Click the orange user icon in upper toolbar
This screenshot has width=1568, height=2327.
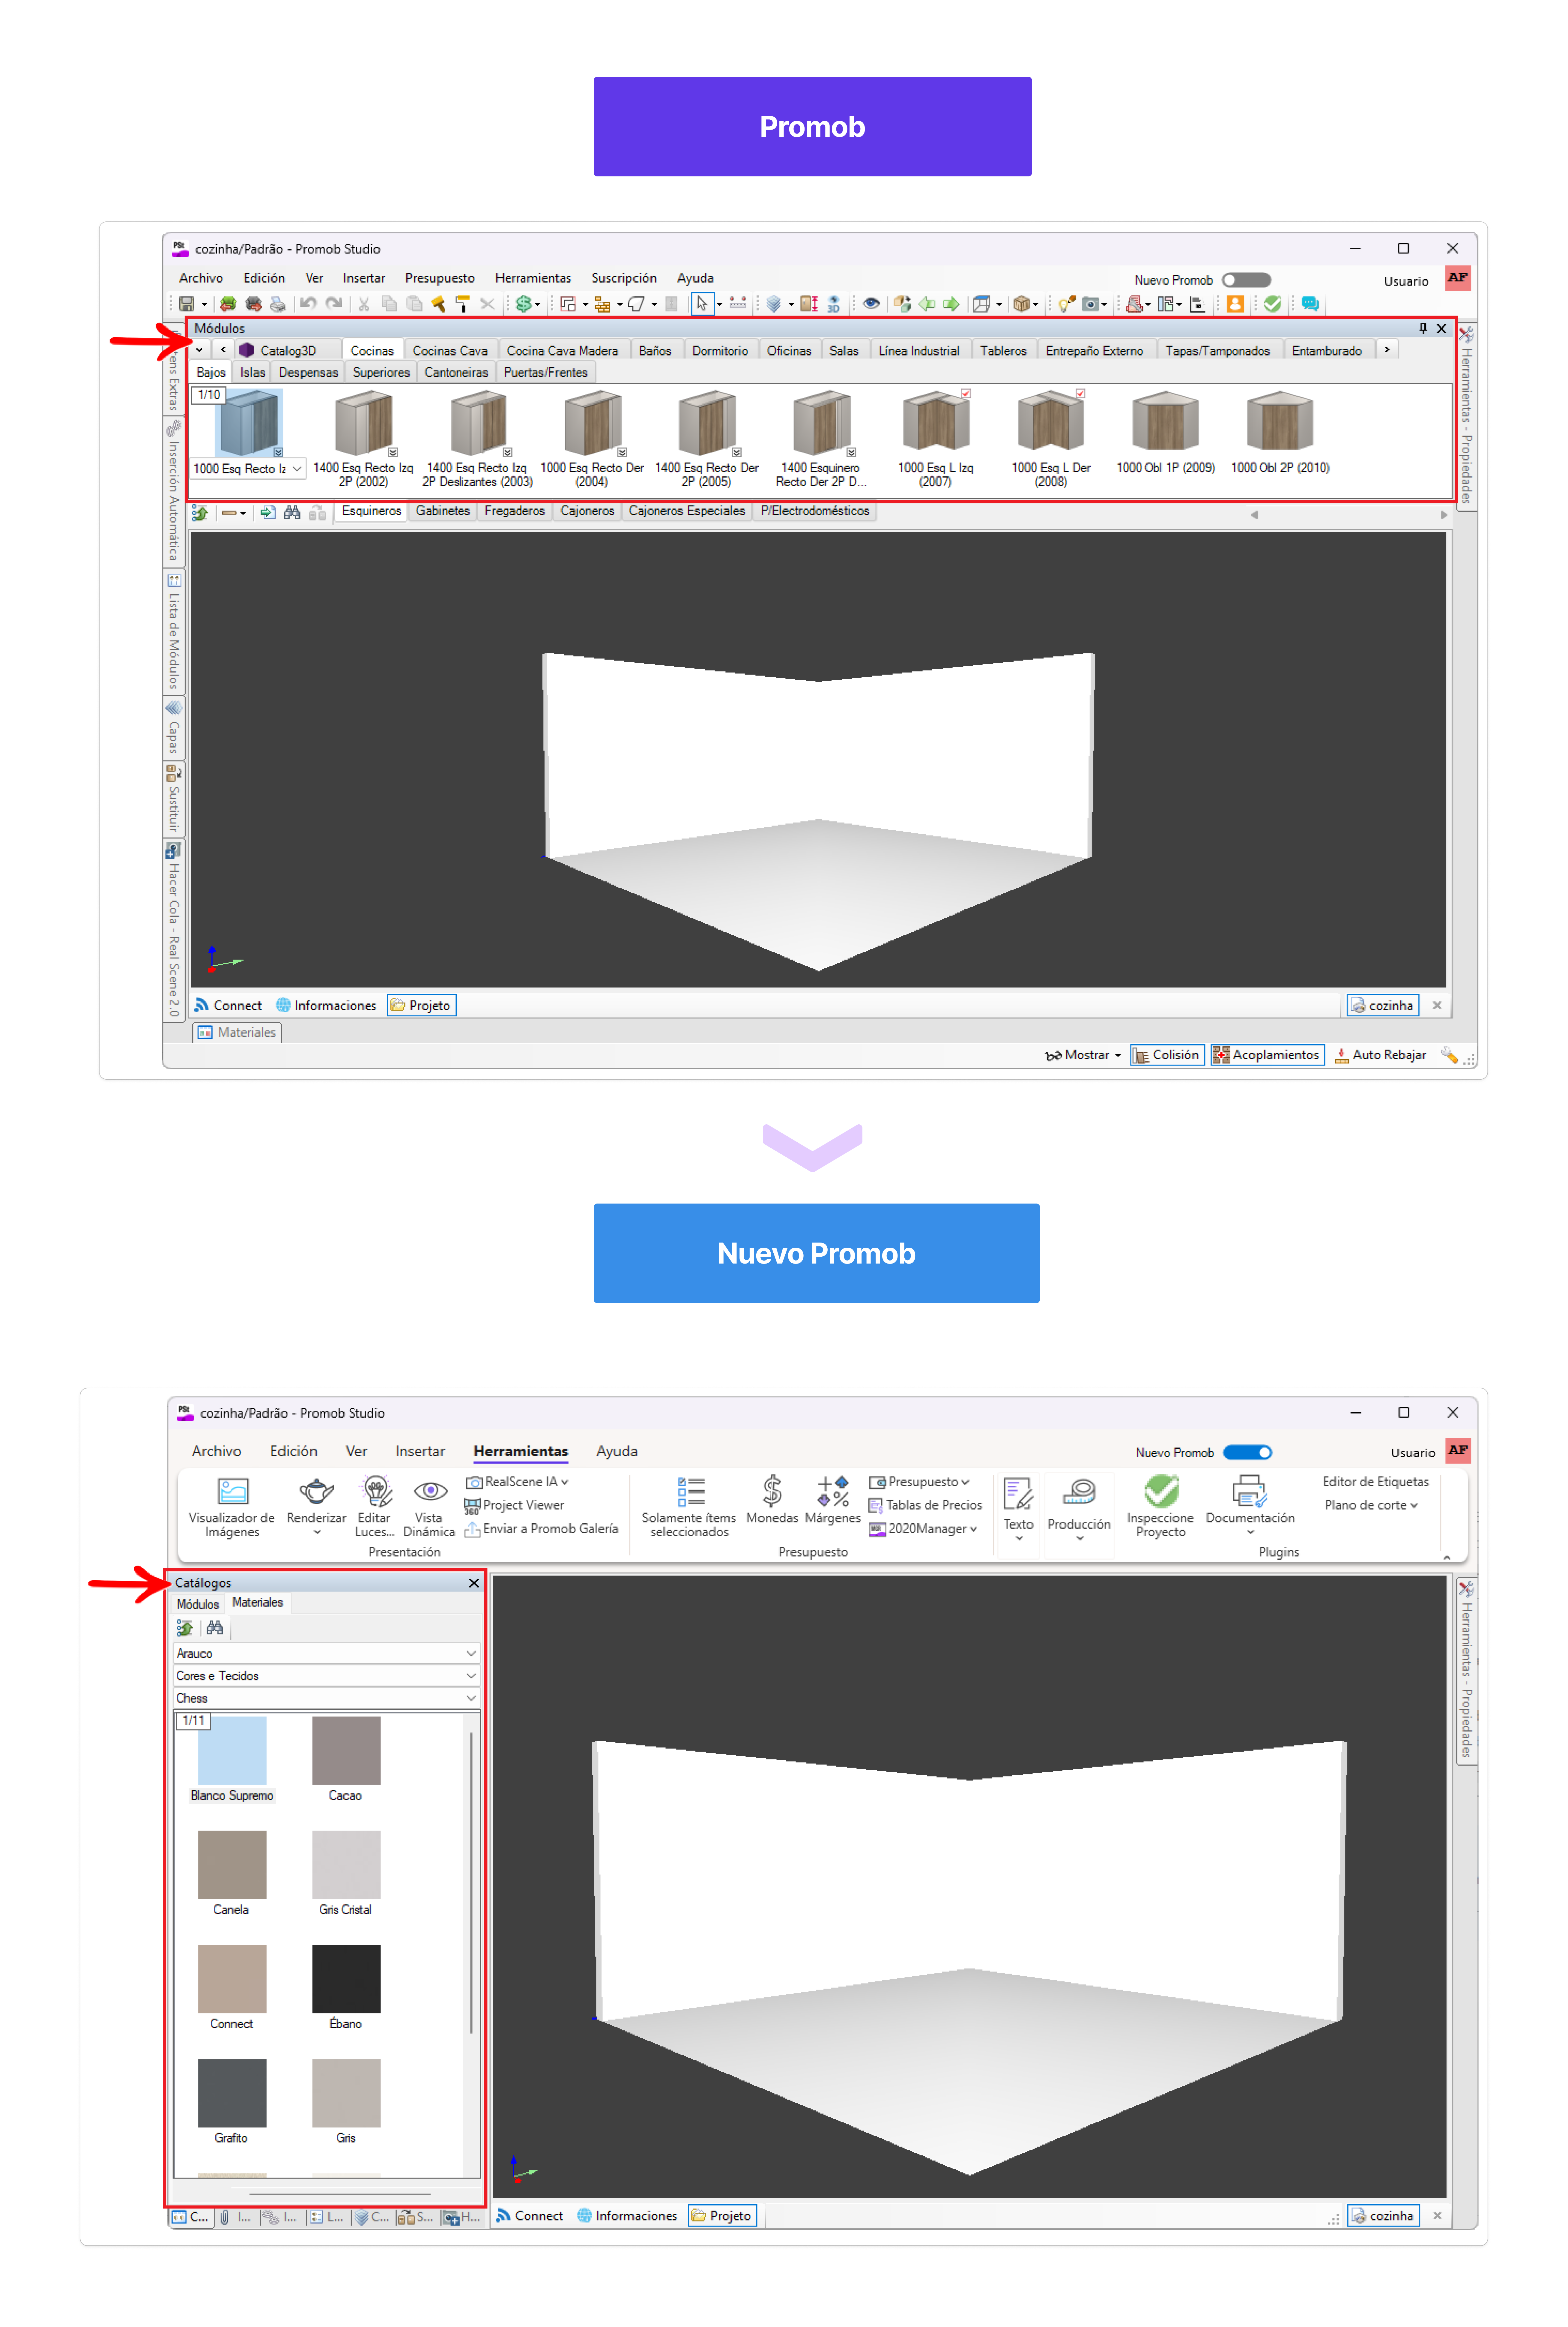tap(1235, 304)
